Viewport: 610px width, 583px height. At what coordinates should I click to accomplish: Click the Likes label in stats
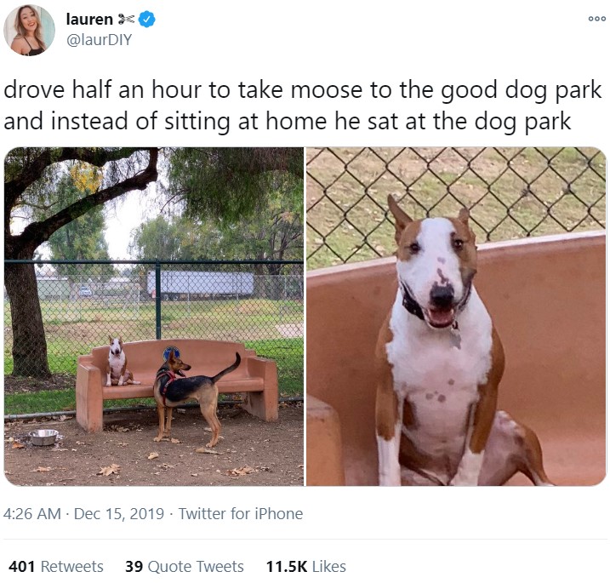(x=329, y=567)
